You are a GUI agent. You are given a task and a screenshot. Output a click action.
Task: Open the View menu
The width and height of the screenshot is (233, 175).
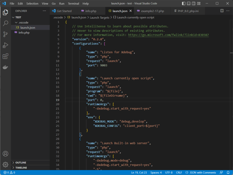(45, 3)
